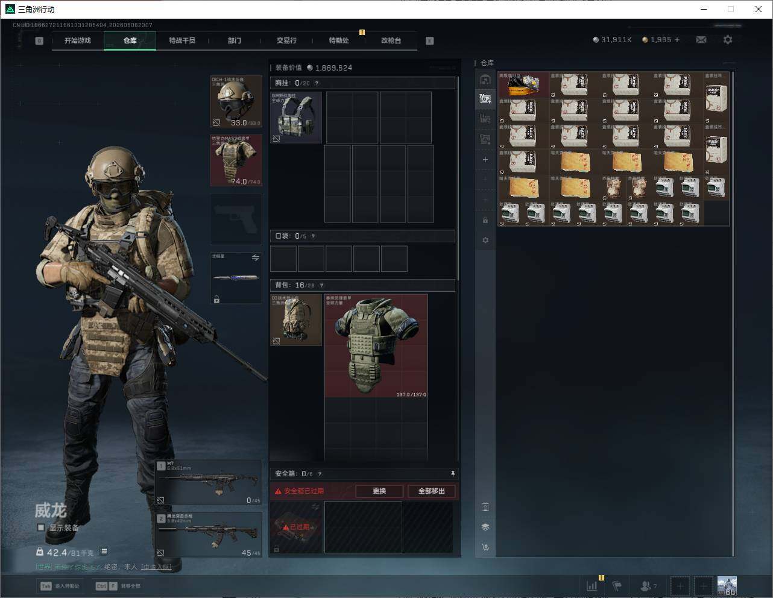The image size is (773, 598).
Task: Click the 申请入队 link in chat
Action: coord(156,567)
